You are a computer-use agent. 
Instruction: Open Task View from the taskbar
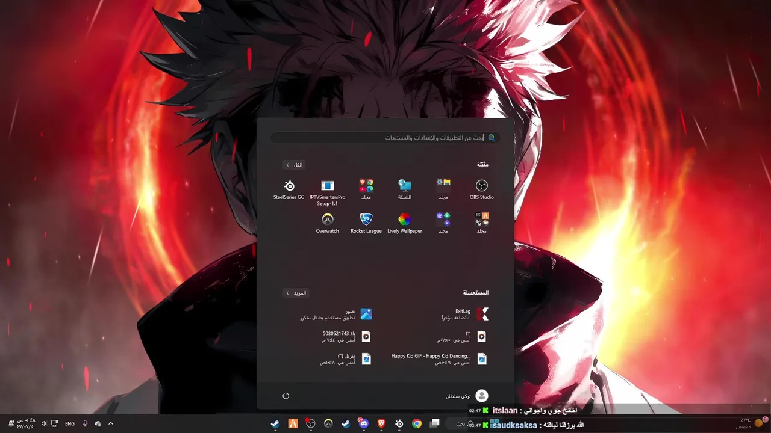point(434,423)
